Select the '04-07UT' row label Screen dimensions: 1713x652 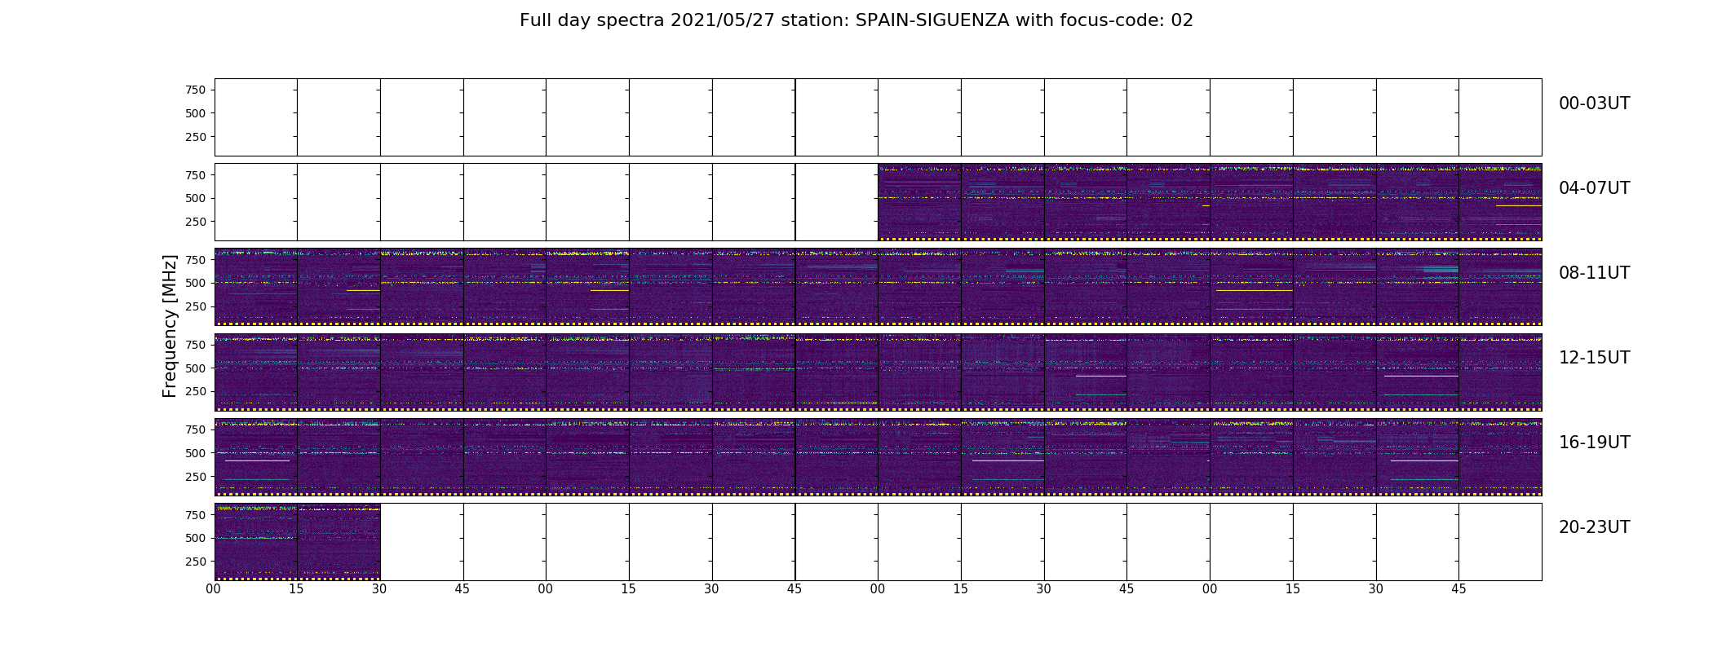(x=1594, y=188)
